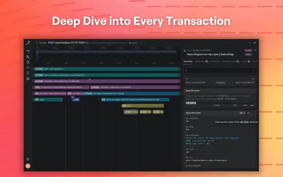The image size is (283, 177).
Task: Open the service map sidebar icon
Action: 28,51
